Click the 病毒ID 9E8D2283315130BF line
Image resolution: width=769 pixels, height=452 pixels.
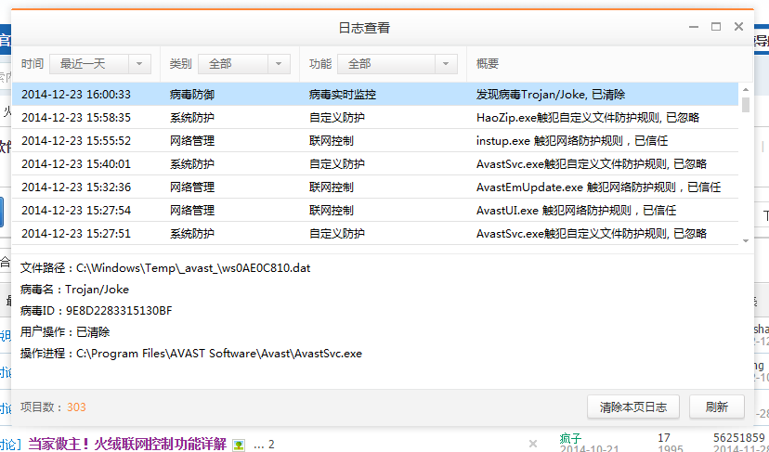[97, 311]
